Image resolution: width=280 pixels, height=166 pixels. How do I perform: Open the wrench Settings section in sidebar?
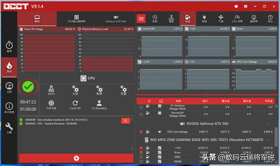coord(9,128)
